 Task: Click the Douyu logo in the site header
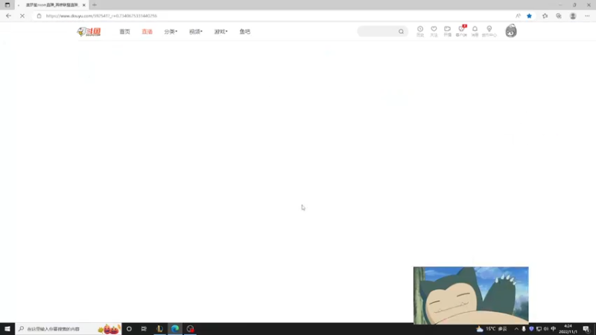pyautogui.click(x=89, y=31)
